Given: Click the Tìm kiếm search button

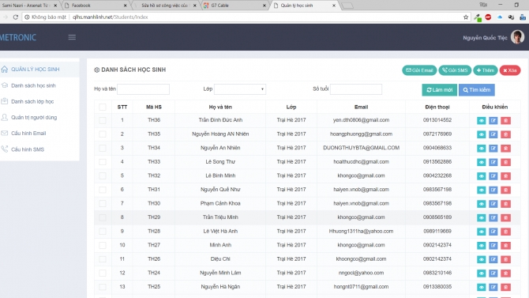Looking at the screenshot, I should click(x=476, y=90).
